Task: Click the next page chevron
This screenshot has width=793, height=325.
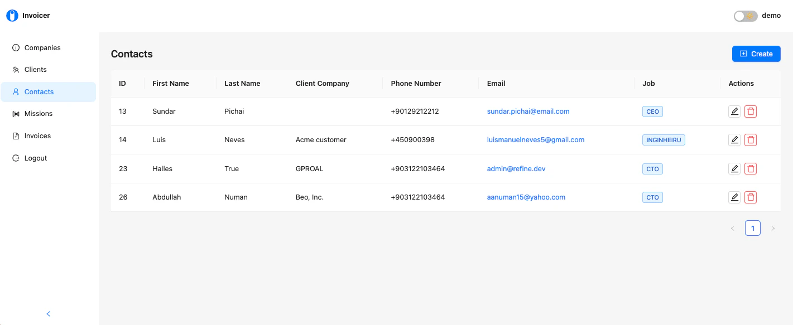Action: pos(773,228)
